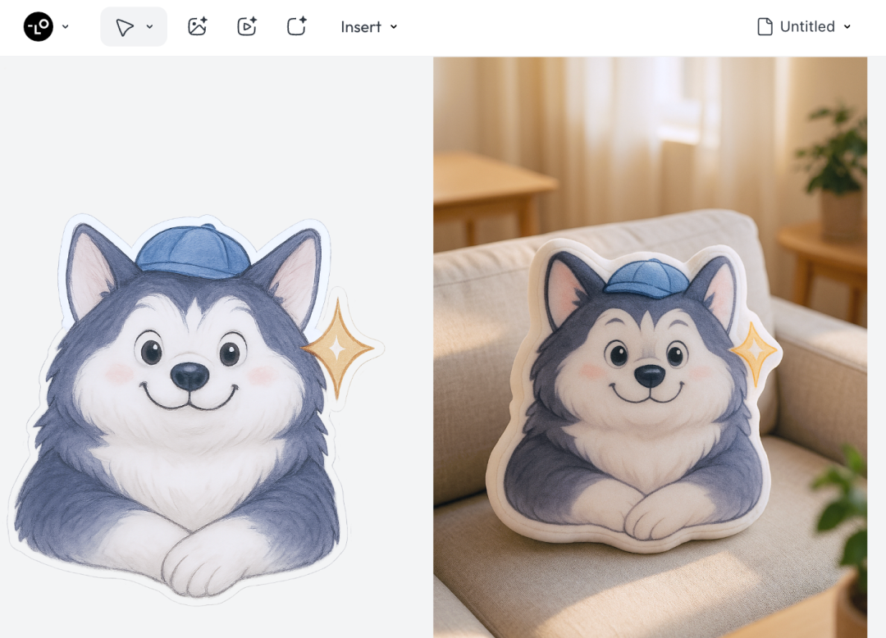The width and height of the screenshot is (886, 638).
Task: Expand the Insert dropdown chevron
Action: point(394,27)
